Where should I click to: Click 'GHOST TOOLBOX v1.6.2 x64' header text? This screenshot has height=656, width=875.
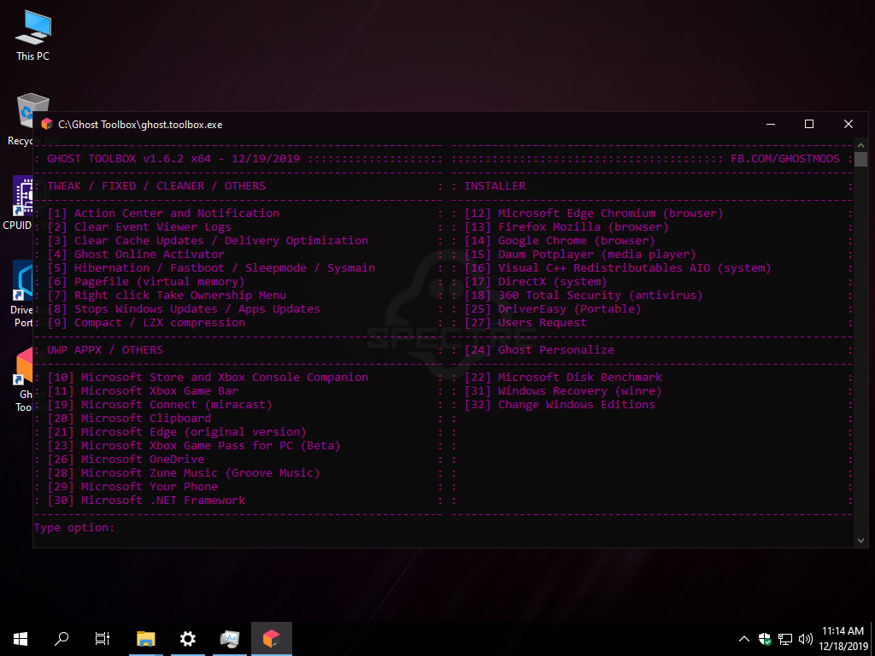[130, 158]
